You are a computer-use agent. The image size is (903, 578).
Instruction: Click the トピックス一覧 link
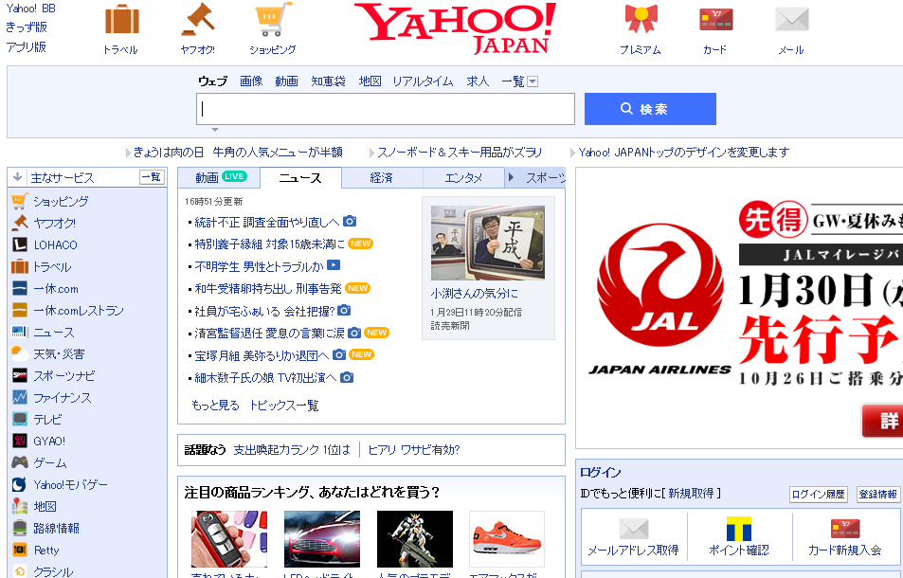pos(284,406)
